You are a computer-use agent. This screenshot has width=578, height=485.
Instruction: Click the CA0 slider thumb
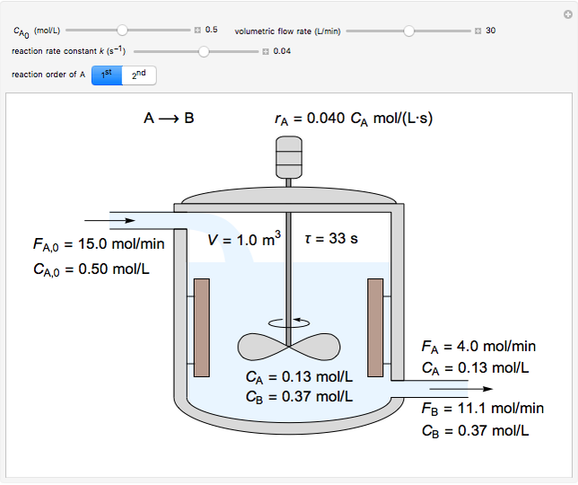click(x=123, y=30)
